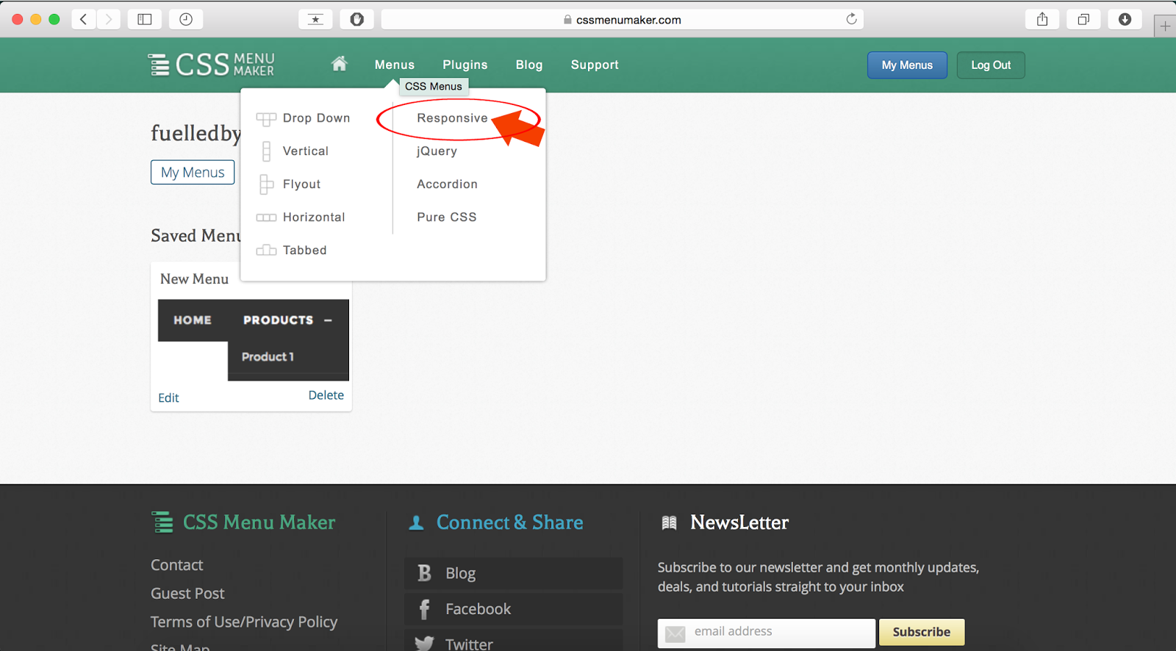Choose Drop Down menu type
Viewport: 1176px width, 651px height.
pos(316,118)
